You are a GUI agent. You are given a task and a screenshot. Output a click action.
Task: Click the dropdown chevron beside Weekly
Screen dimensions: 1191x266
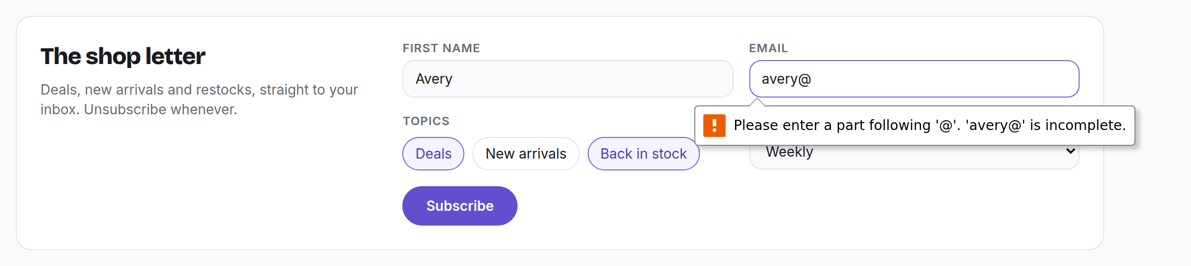[1070, 151]
